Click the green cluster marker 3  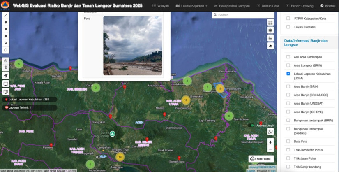[96, 88]
